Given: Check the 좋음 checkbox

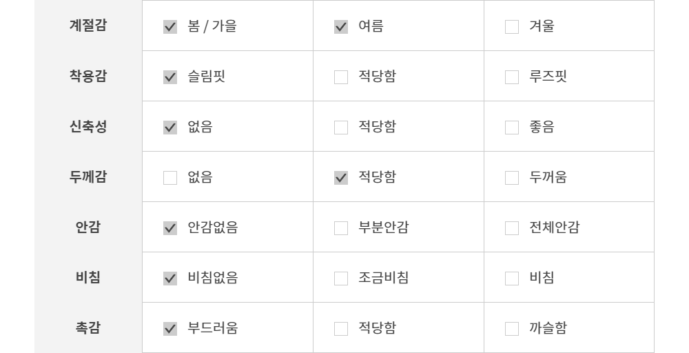Looking at the screenshot, I should click(512, 128).
